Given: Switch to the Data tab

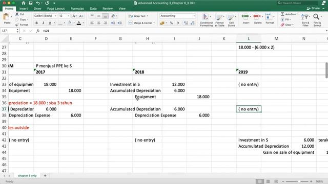Looking at the screenshot, I should (93, 9).
